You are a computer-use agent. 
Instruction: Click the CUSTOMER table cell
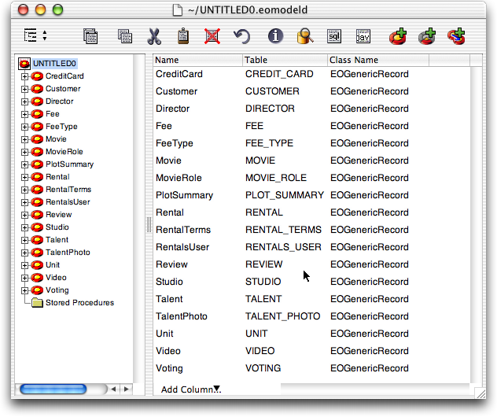click(x=272, y=91)
